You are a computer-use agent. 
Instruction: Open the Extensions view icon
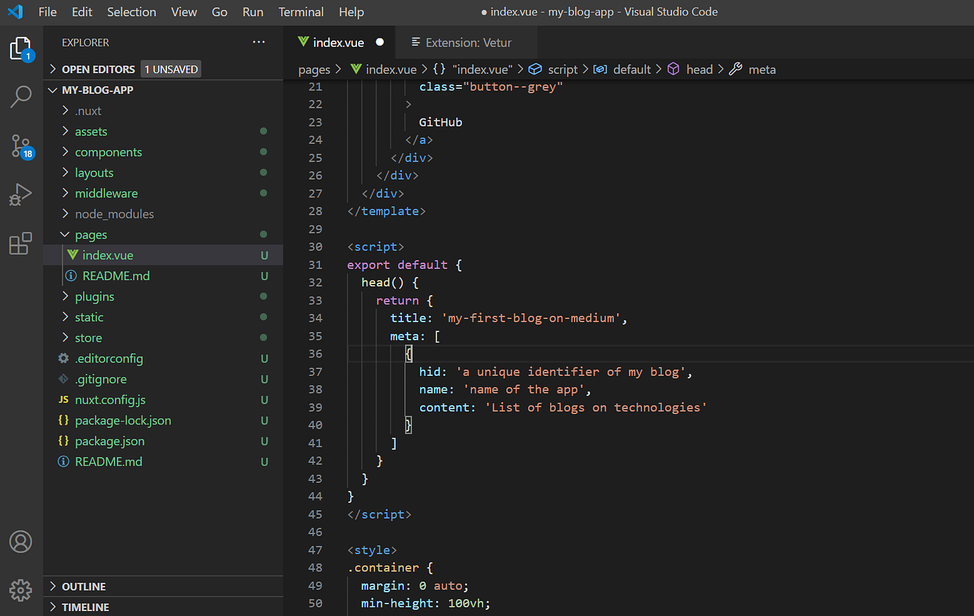(21, 243)
